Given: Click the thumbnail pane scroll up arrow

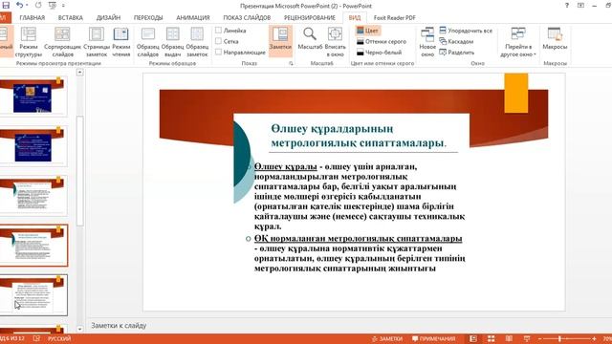Looking at the screenshot, I should coord(79,73).
